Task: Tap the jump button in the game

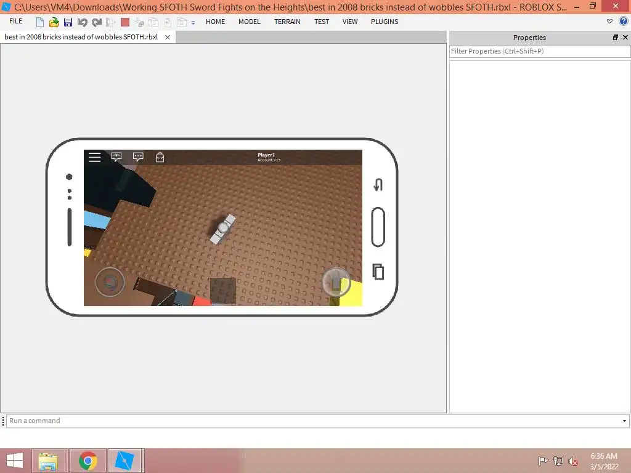Action: coord(336,282)
